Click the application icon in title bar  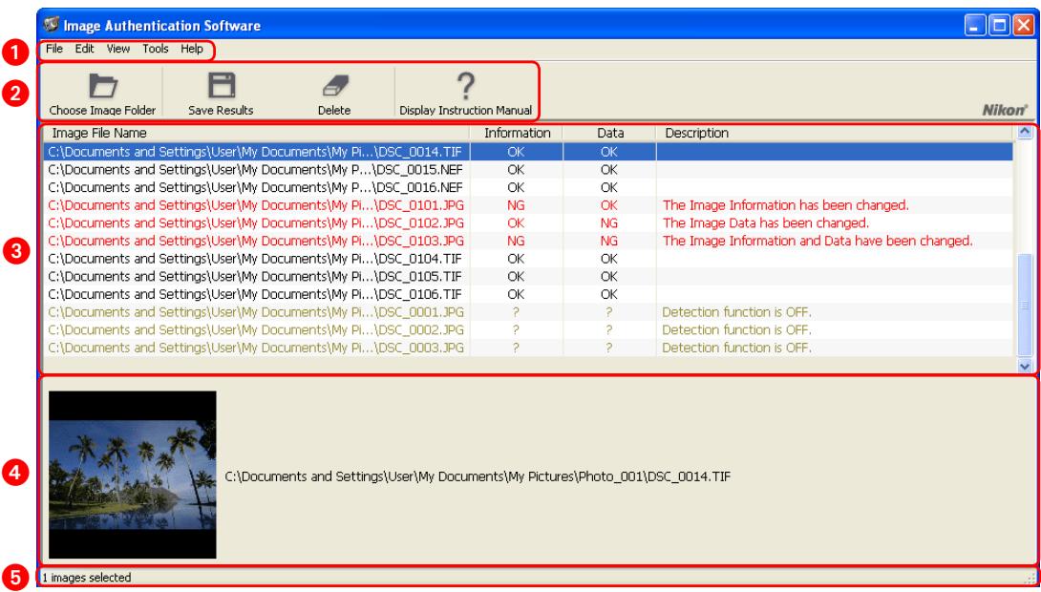(52, 25)
